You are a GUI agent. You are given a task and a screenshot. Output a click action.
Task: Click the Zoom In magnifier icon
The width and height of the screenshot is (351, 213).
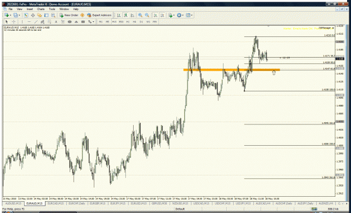[140, 15]
